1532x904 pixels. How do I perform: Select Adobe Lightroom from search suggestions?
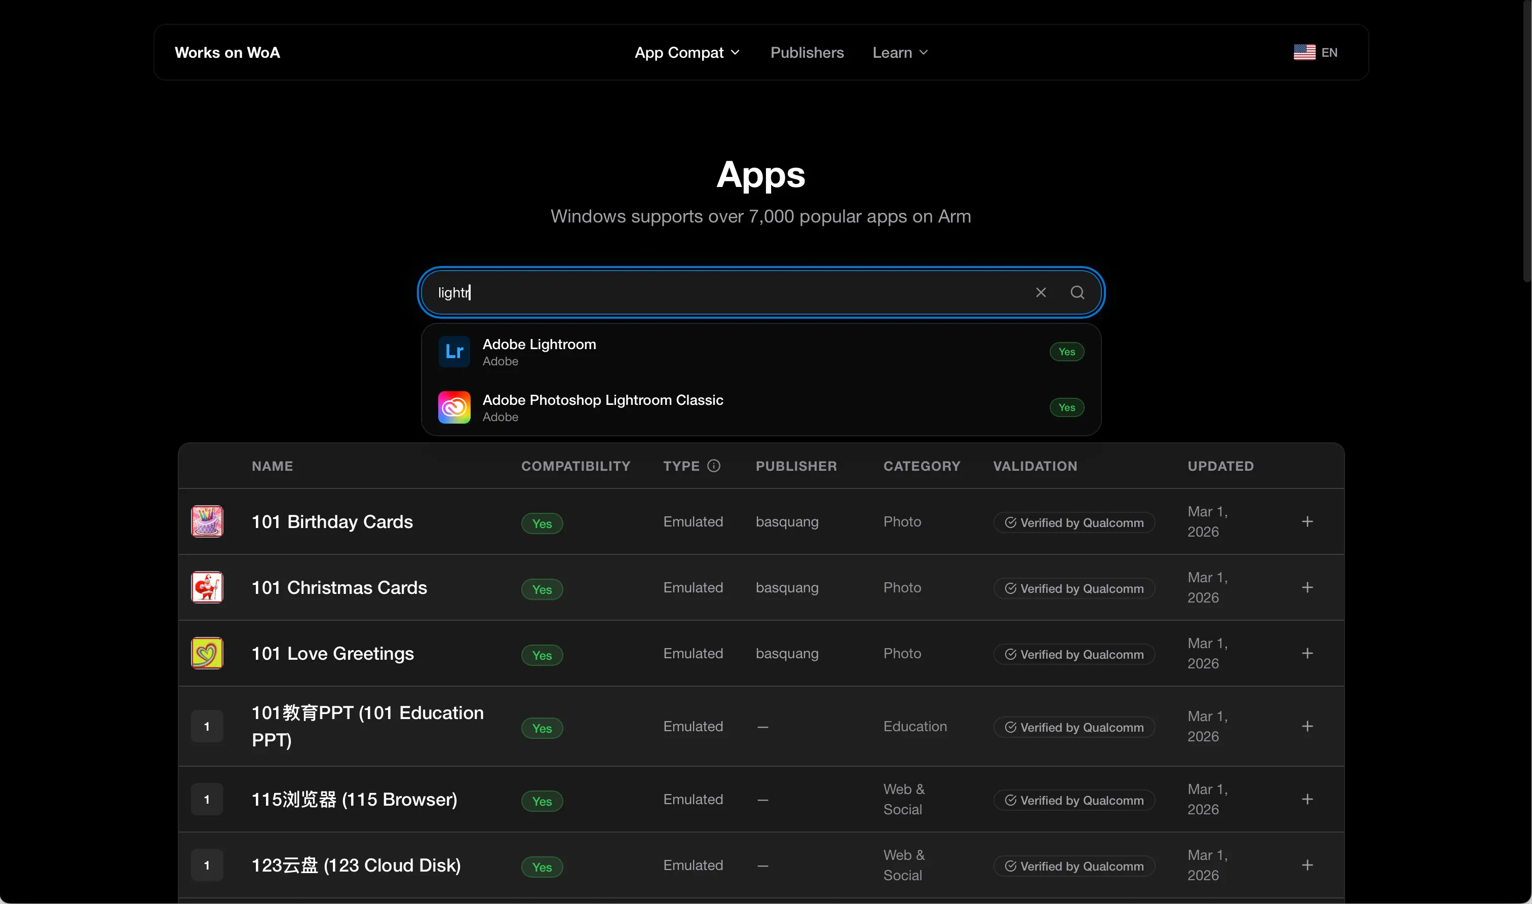point(761,352)
